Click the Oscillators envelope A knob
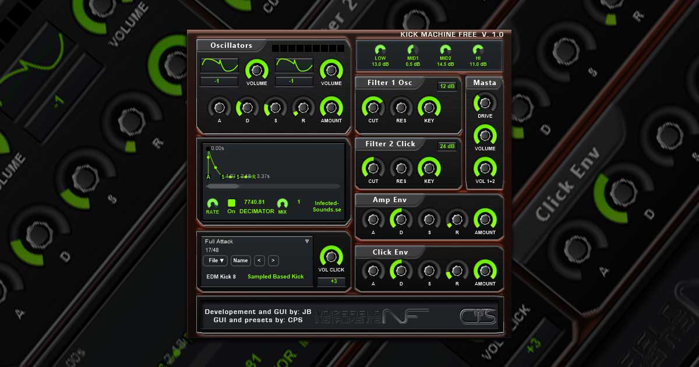Screen dimensions: 699x367 [219, 107]
